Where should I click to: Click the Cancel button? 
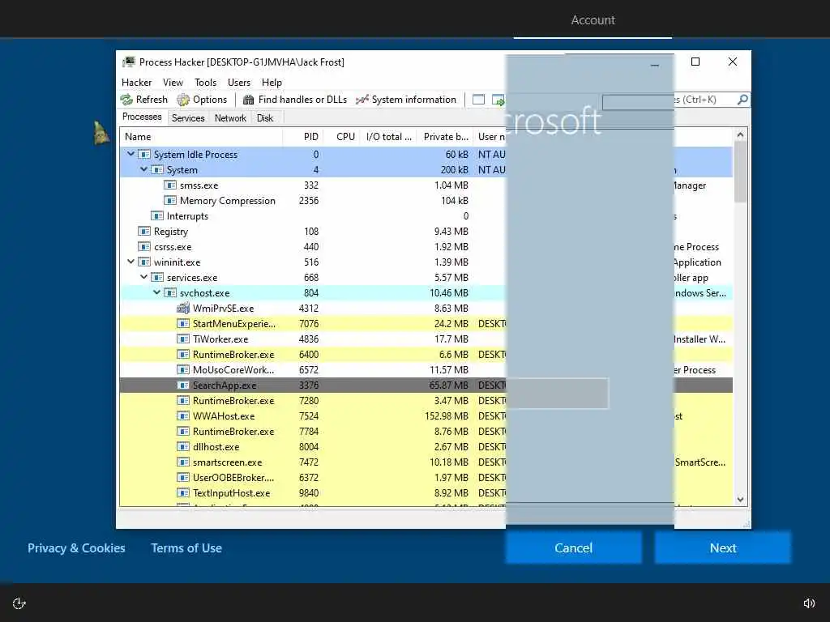click(573, 547)
